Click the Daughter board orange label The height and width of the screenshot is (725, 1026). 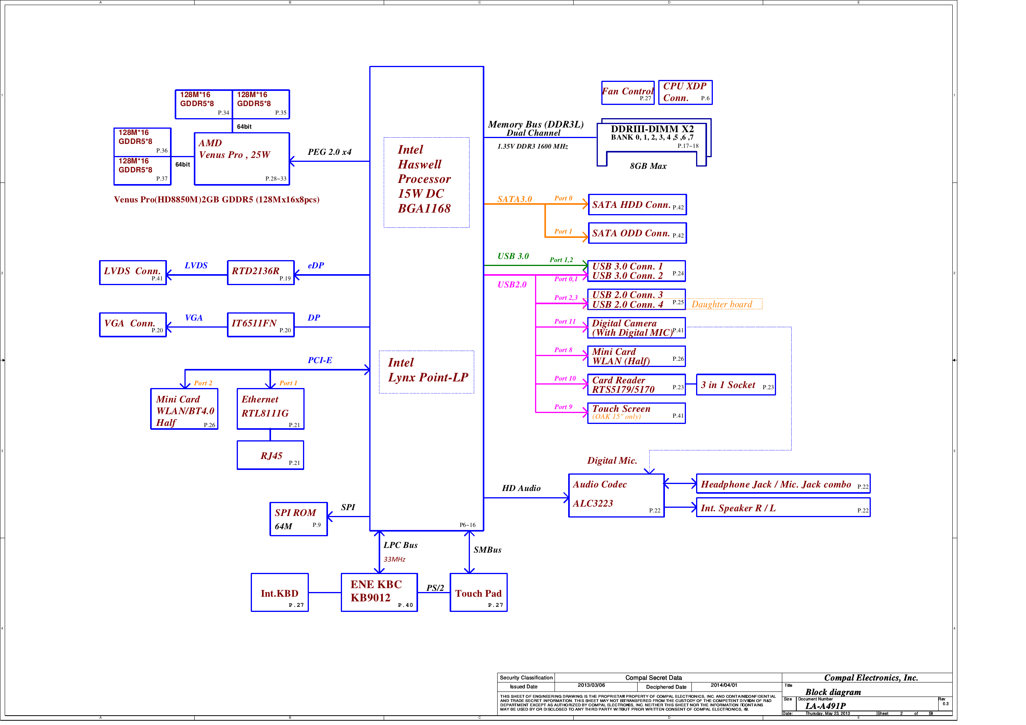point(722,305)
